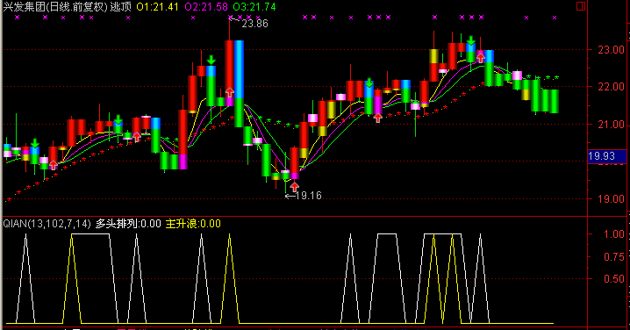Click the red up arrow below the 19.16 low
The width and height of the screenshot is (630, 330).
pyautogui.click(x=295, y=187)
